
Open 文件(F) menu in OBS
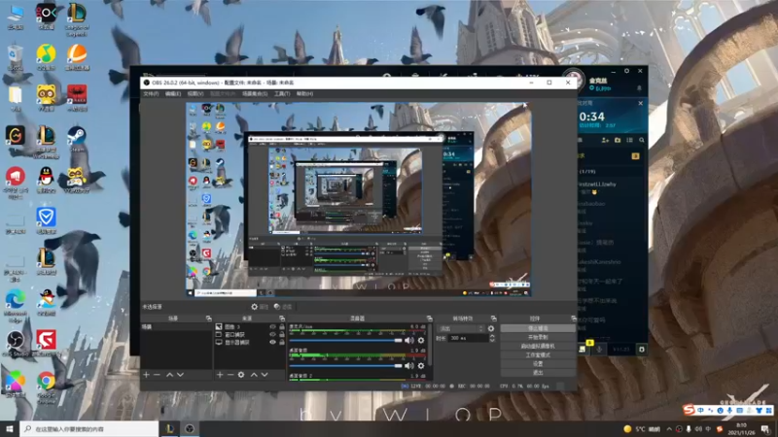(x=151, y=93)
